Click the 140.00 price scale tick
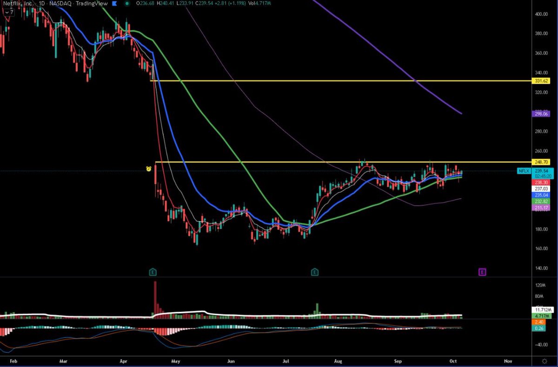This screenshot has width=558, height=367. click(x=542, y=268)
